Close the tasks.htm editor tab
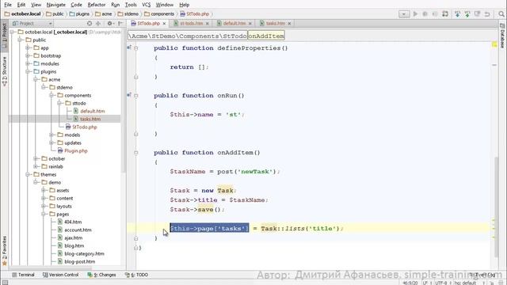The width and height of the screenshot is (507, 285). click(x=289, y=24)
